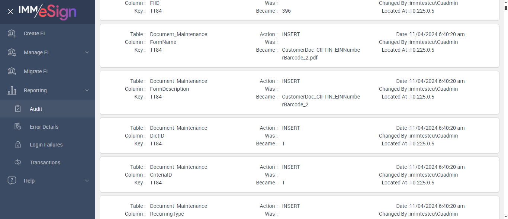Click the Error Details icon
The image size is (508, 219).
point(18,127)
